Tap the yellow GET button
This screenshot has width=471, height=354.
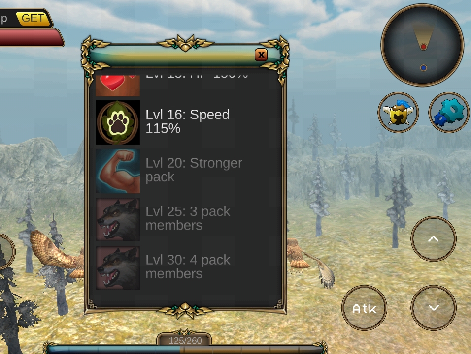point(33,19)
